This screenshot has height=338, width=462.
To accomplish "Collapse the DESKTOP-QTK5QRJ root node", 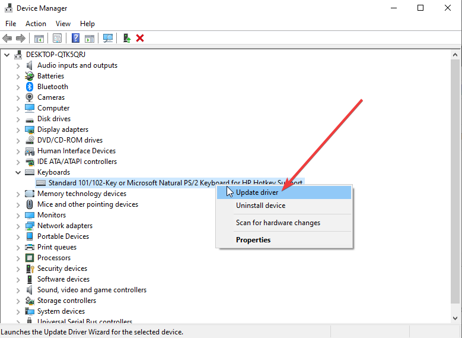I will 7,55.
